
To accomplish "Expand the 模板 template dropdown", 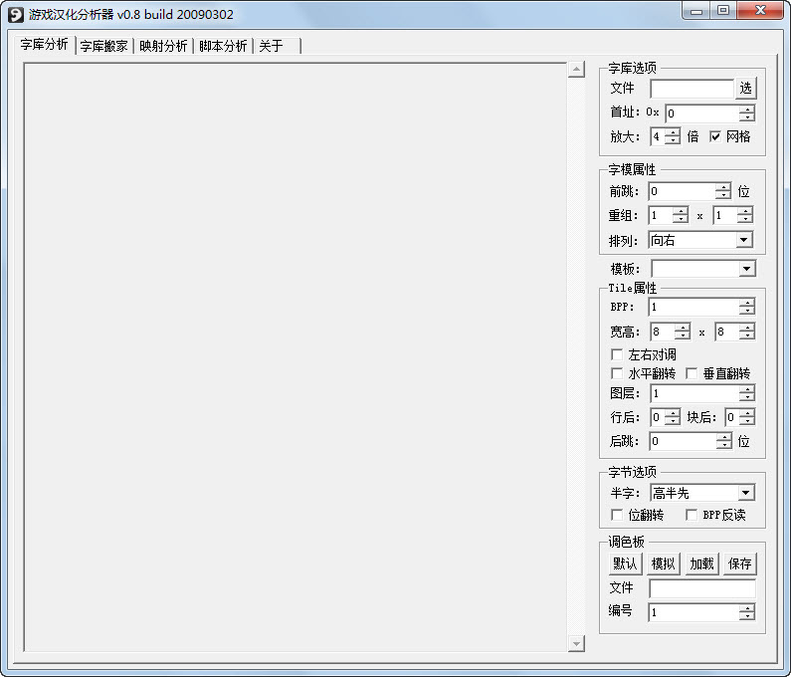I will click(x=746, y=269).
